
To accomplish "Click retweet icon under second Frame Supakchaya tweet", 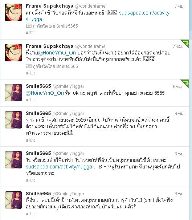I will click(29, 66).
